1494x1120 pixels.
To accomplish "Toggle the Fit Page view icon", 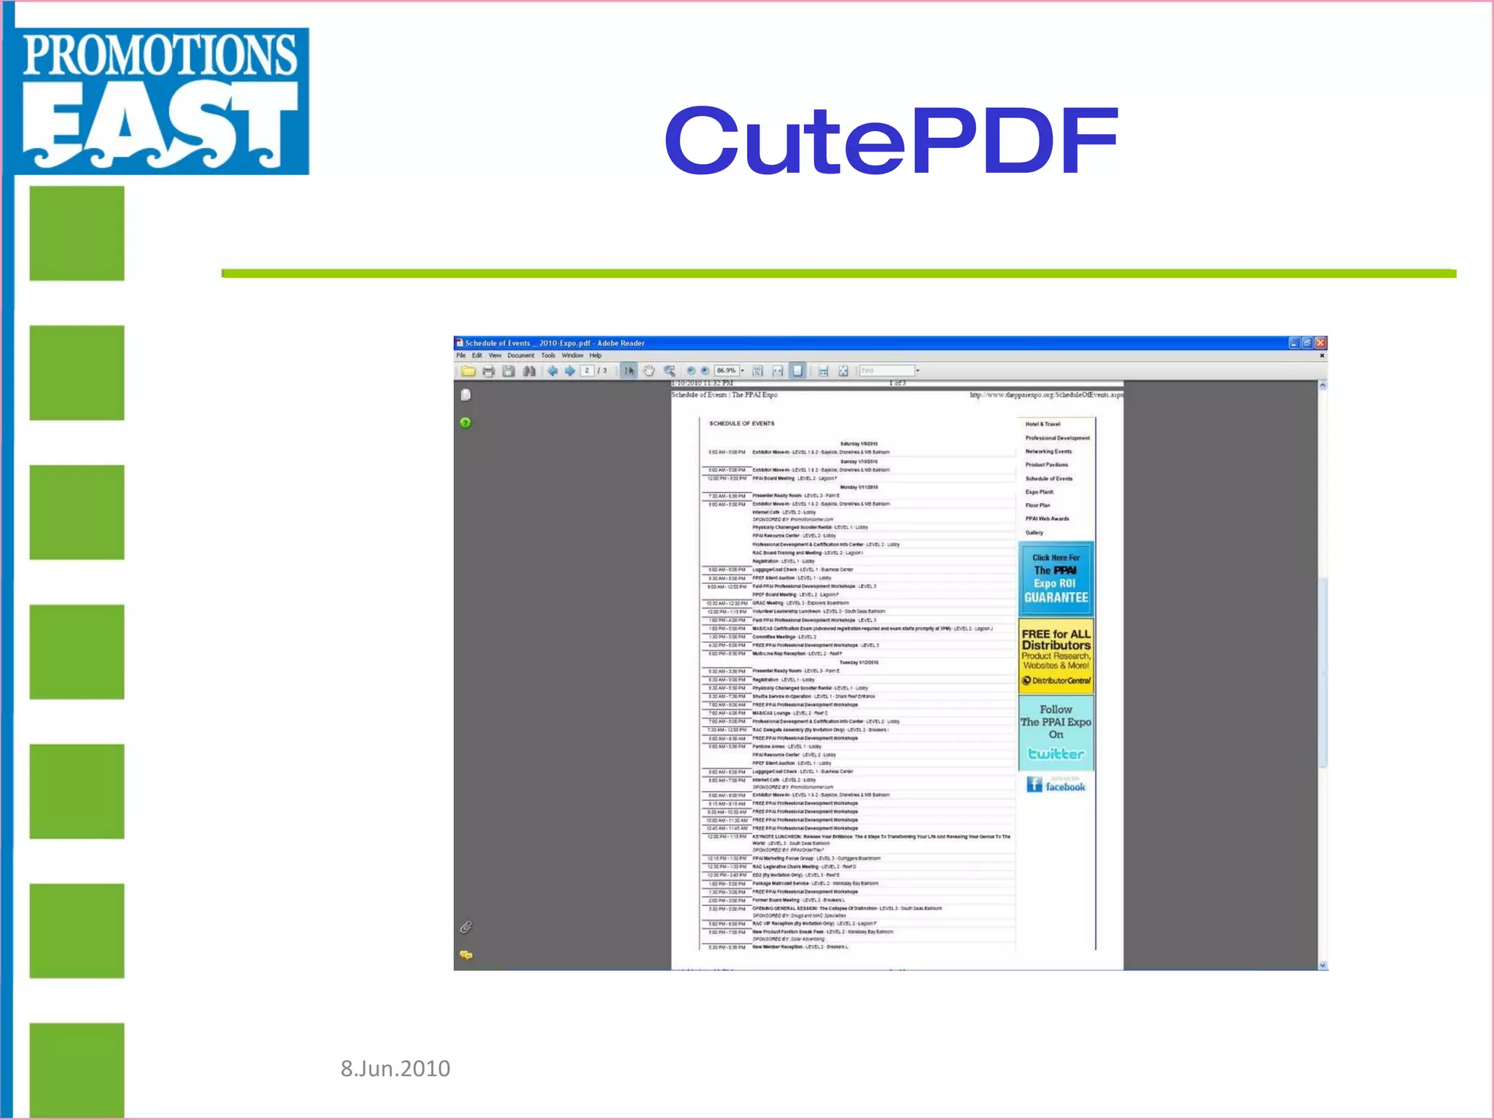I will (797, 371).
